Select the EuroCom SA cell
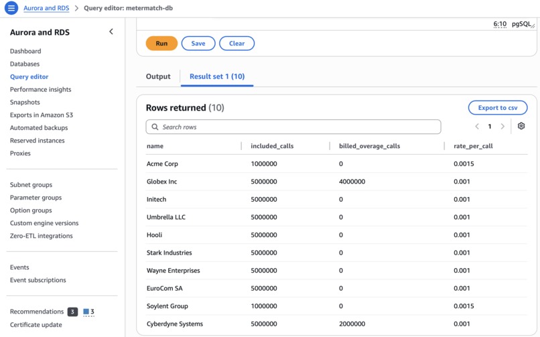Image resolution: width=540 pixels, height=337 pixels. (x=165, y=289)
